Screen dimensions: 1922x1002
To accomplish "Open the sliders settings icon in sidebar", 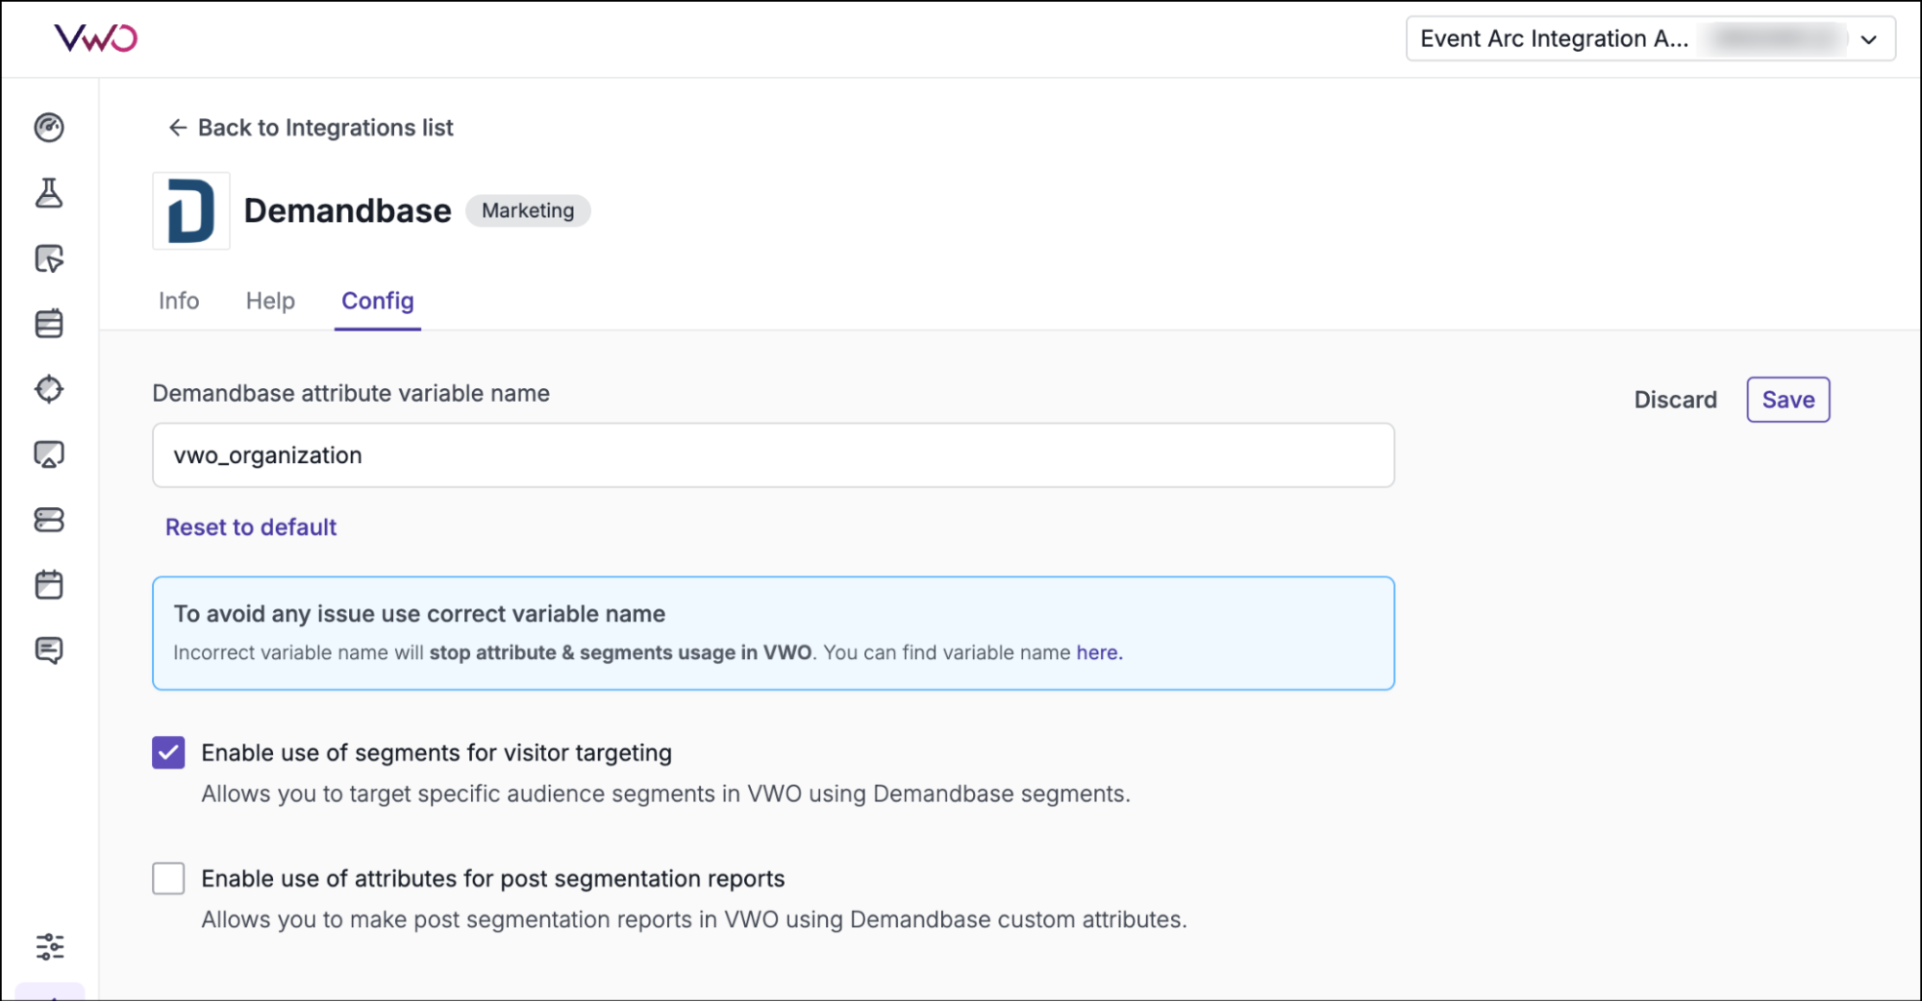I will tap(50, 946).
